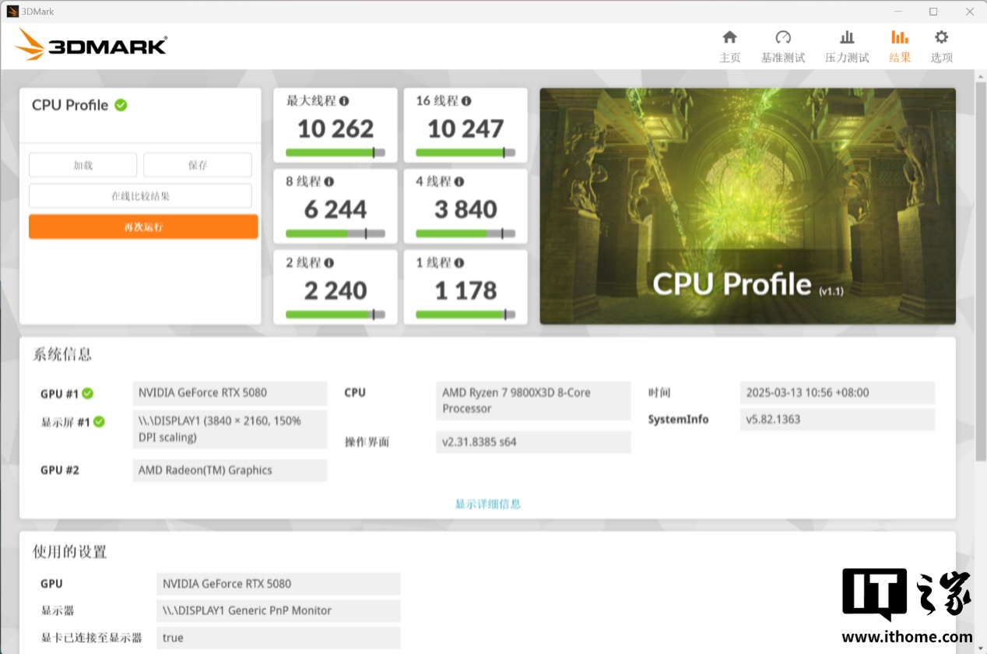Click info icon beside 最大线程

click(x=344, y=101)
